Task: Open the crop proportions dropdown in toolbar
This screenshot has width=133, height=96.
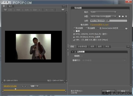Action: tap(49, 10)
